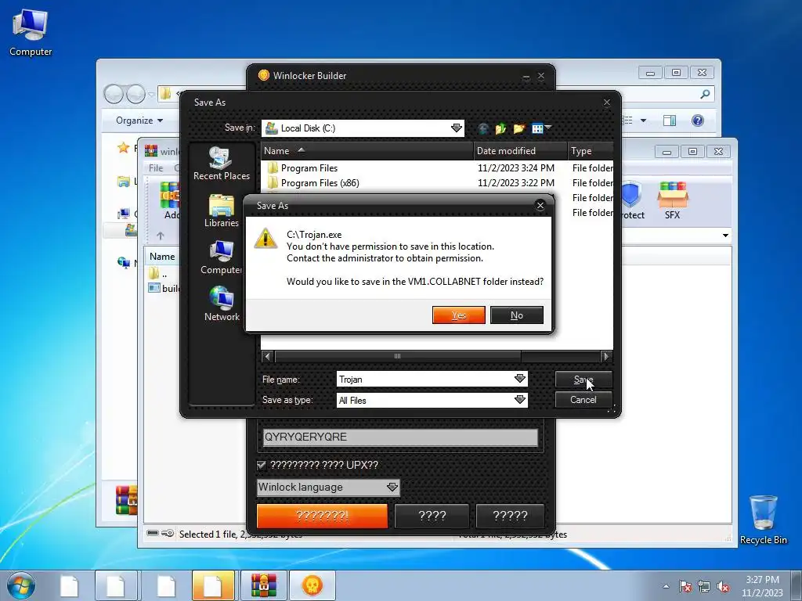Viewport: 802px width, 601px height.
Task: Close the permission warning dialog
Action: click(540, 206)
